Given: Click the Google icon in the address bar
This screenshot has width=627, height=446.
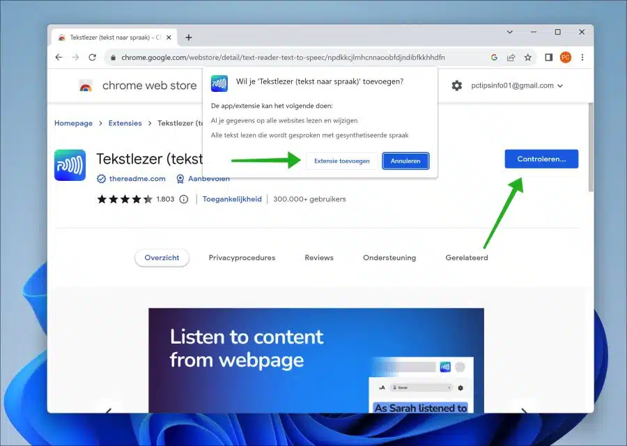Looking at the screenshot, I should [494, 58].
